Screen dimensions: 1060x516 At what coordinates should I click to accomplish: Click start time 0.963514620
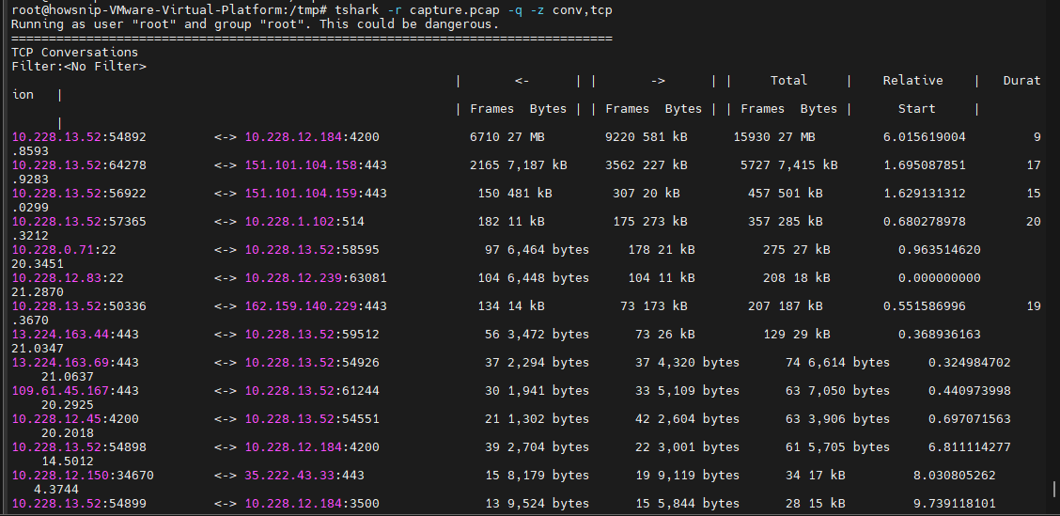(x=940, y=250)
